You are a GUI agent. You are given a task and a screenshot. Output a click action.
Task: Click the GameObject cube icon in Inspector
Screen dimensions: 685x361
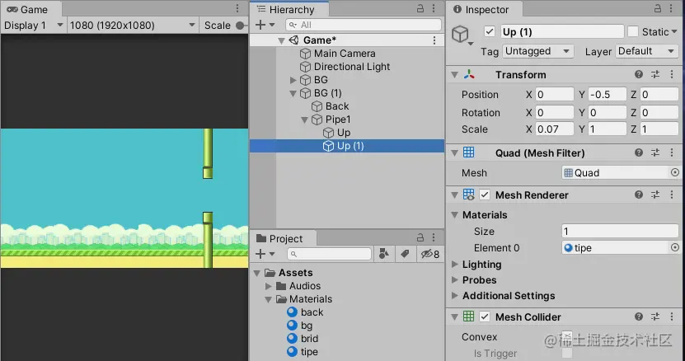(x=461, y=34)
